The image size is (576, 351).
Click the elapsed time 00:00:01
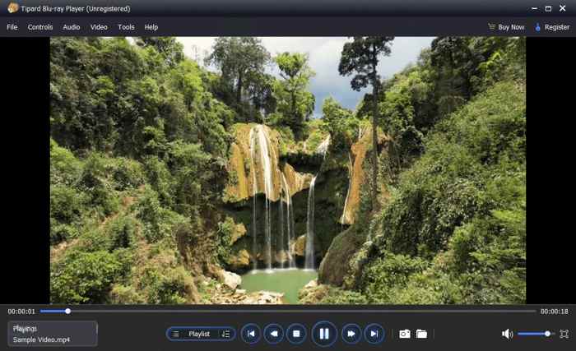(21, 312)
